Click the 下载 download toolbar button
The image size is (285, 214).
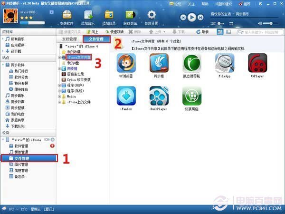click(x=178, y=32)
